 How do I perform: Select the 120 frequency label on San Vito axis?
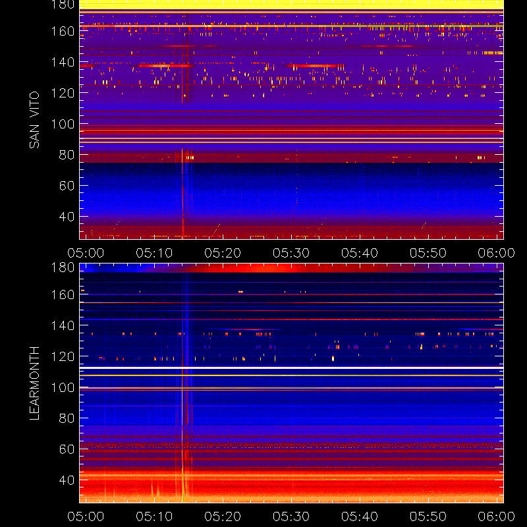pos(63,93)
